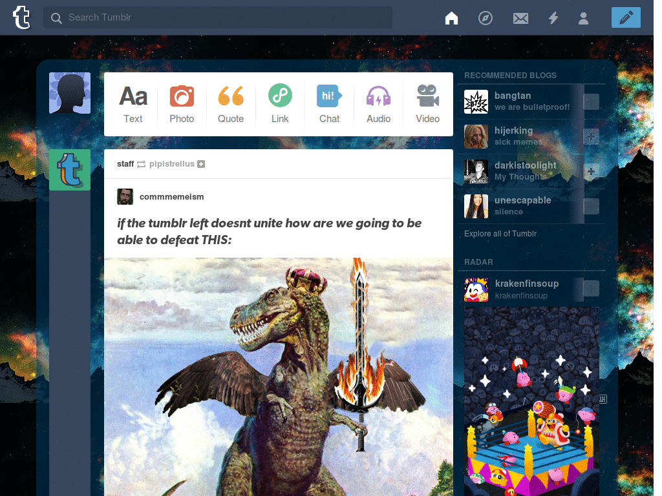Image resolution: width=662 pixels, height=496 pixels.
Task: Select the post text about tumblr left
Action: point(270,232)
